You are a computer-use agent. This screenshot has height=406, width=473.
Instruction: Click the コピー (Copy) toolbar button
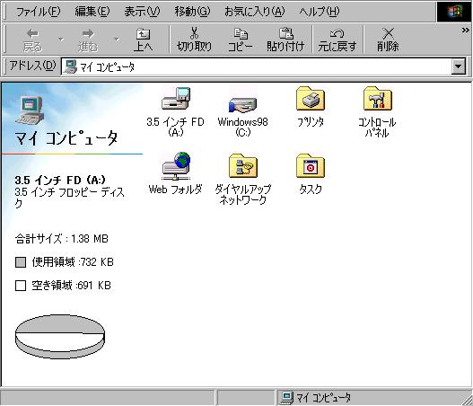click(241, 40)
